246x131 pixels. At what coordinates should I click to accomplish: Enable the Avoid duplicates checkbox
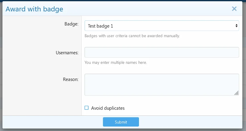pos(87,108)
